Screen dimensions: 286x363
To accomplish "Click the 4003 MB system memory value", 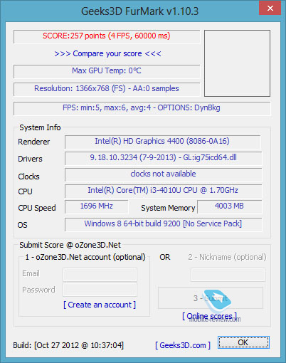I will [230, 206].
